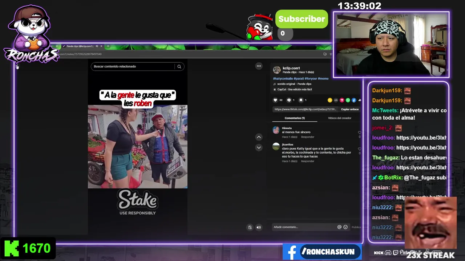465x261 pixels.
Task: Like the video with heart icon
Action: coord(275,100)
